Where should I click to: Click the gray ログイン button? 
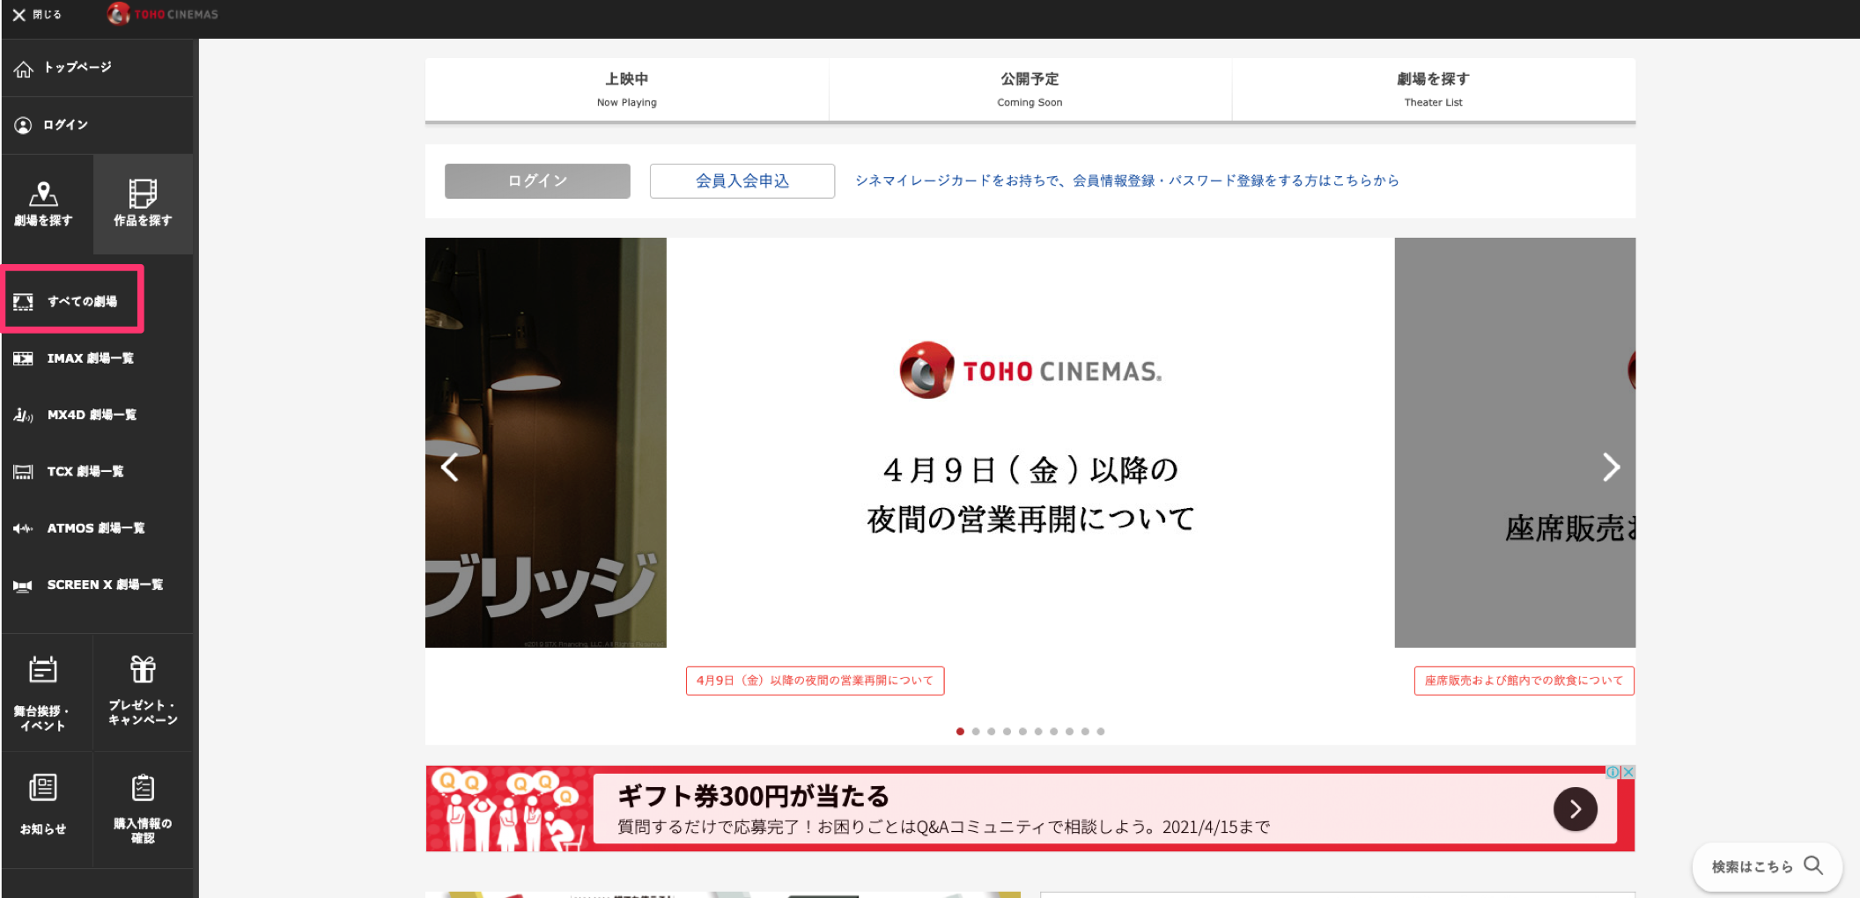pos(537,180)
